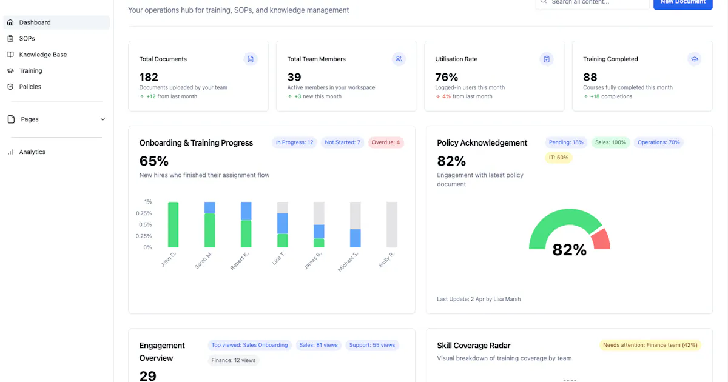
Task: Click the Sales: 100% badge
Action: click(x=610, y=142)
